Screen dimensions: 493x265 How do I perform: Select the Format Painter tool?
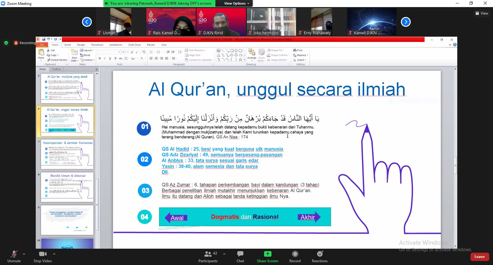[57, 60]
